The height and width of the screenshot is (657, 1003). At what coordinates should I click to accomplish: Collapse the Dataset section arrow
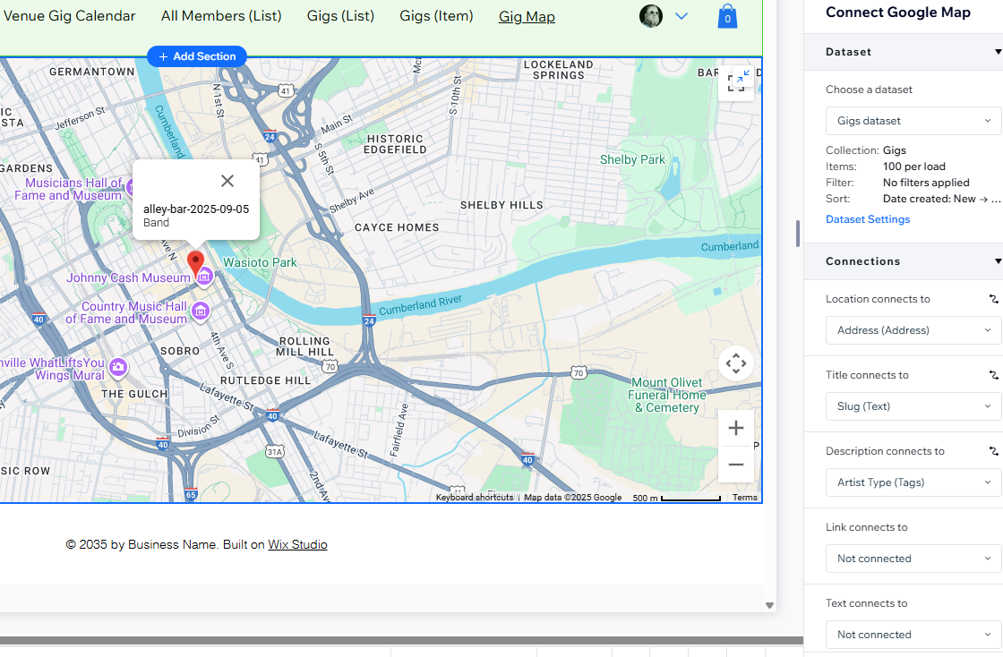[998, 52]
